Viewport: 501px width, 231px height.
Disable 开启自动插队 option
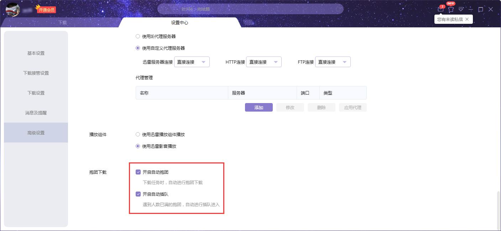pyautogui.click(x=138, y=194)
